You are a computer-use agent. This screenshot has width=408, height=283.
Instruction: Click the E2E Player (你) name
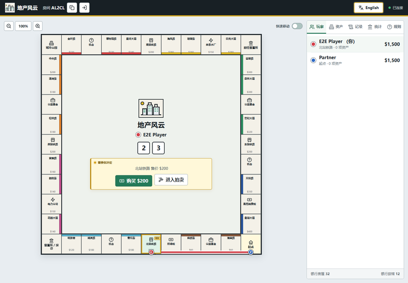(x=337, y=41)
